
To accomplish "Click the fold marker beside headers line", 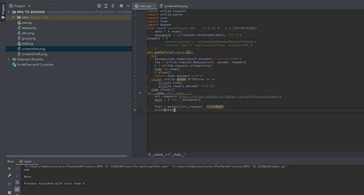I will tap(146, 38).
